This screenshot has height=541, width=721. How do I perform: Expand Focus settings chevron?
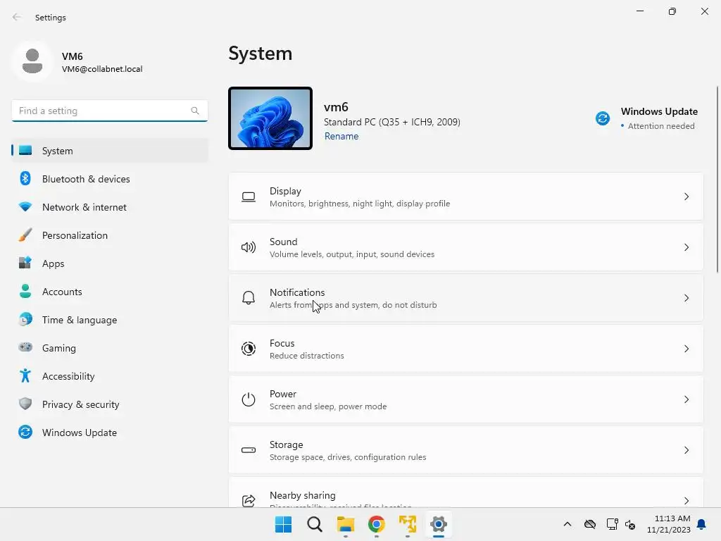point(686,349)
